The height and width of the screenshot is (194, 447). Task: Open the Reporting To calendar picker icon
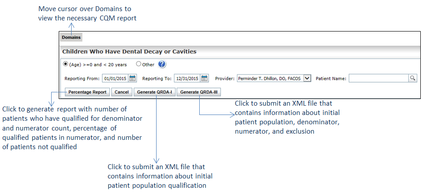pyautogui.click(x=204, y=78)
